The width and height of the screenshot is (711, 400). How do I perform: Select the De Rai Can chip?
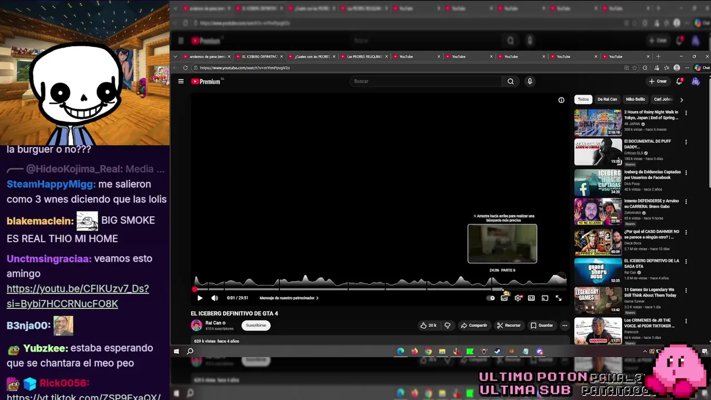[x=607, y=99]
